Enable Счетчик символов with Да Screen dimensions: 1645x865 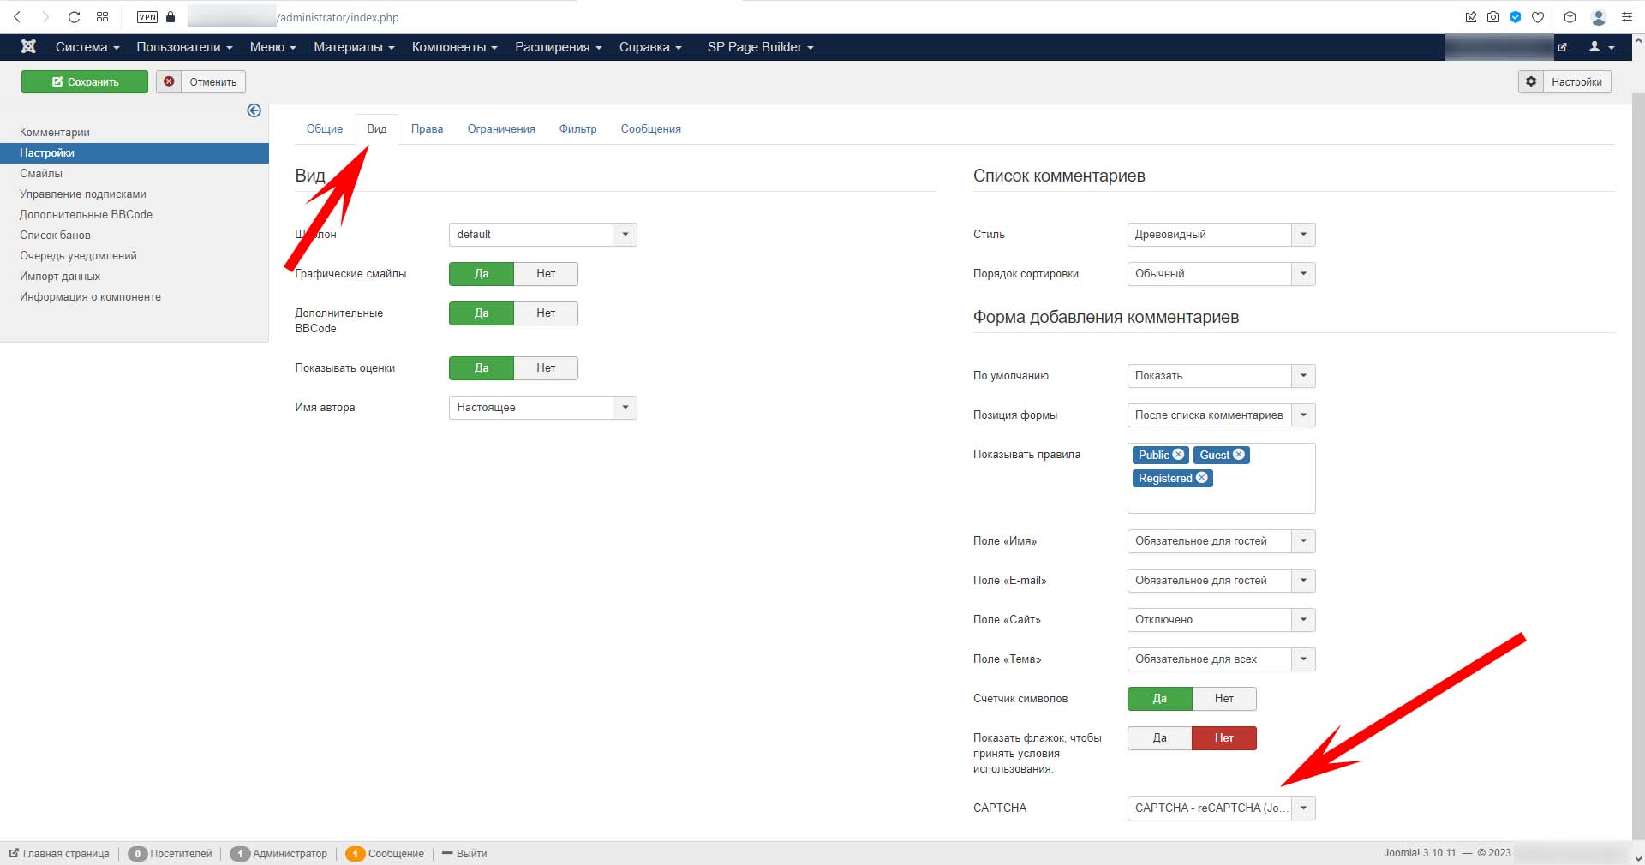point(1159,699)
